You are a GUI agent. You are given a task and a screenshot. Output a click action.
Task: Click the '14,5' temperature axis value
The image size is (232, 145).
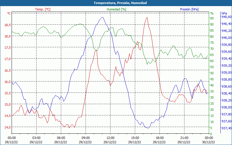tap(8, 116)
